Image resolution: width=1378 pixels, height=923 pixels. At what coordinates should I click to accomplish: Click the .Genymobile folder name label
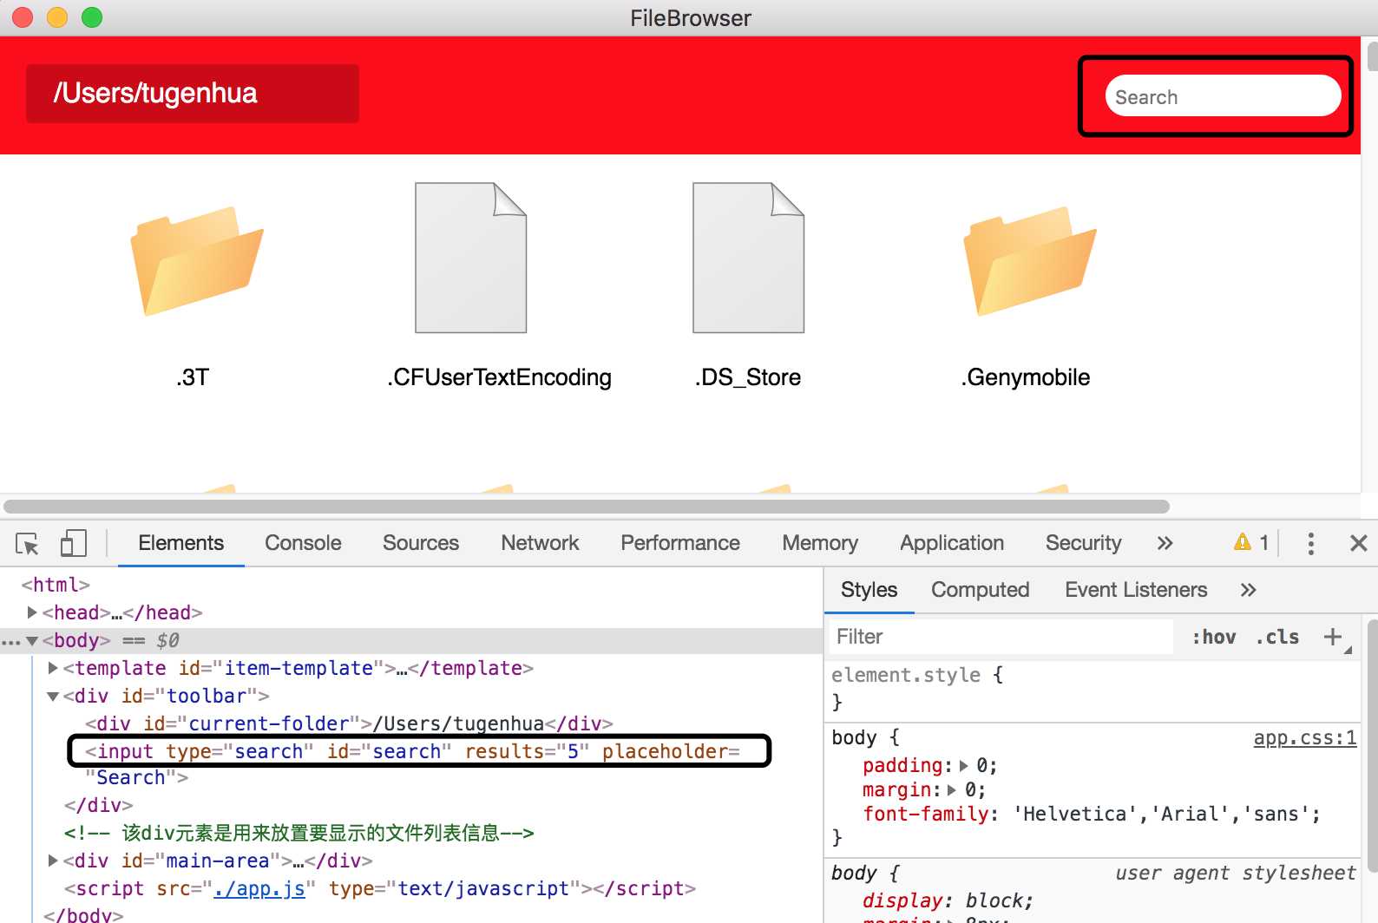pyautogui.click(x=1026, y=378)
